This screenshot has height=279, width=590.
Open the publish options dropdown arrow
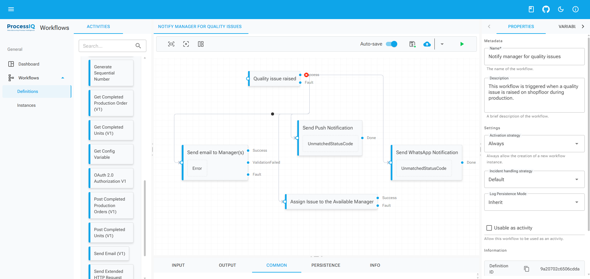tap(442, 44)
